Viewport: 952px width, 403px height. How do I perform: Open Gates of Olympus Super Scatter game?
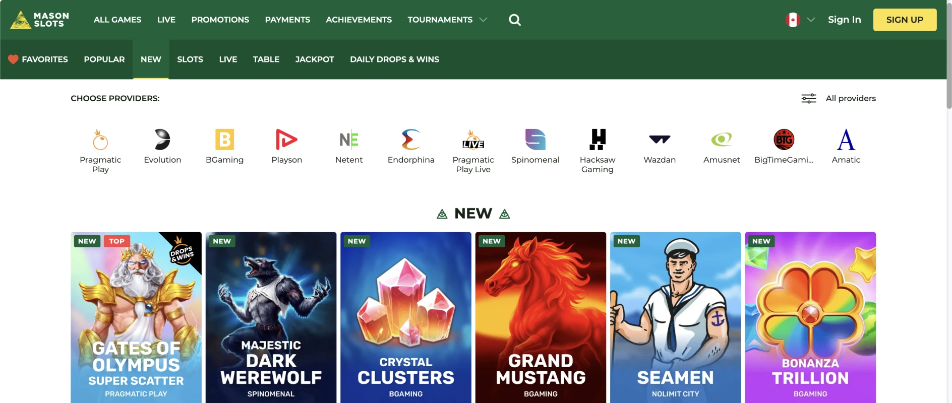[x=136, y=317]
